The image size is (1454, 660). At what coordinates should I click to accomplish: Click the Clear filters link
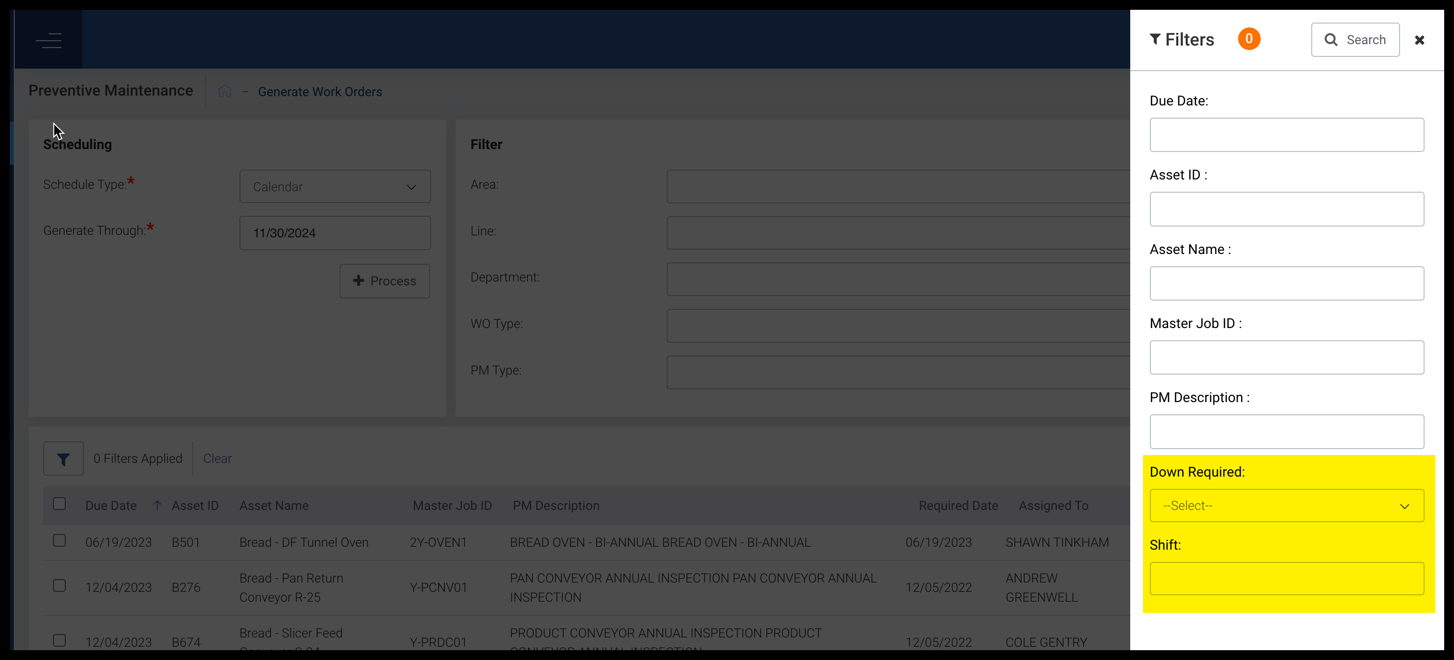tap(217, 458)
